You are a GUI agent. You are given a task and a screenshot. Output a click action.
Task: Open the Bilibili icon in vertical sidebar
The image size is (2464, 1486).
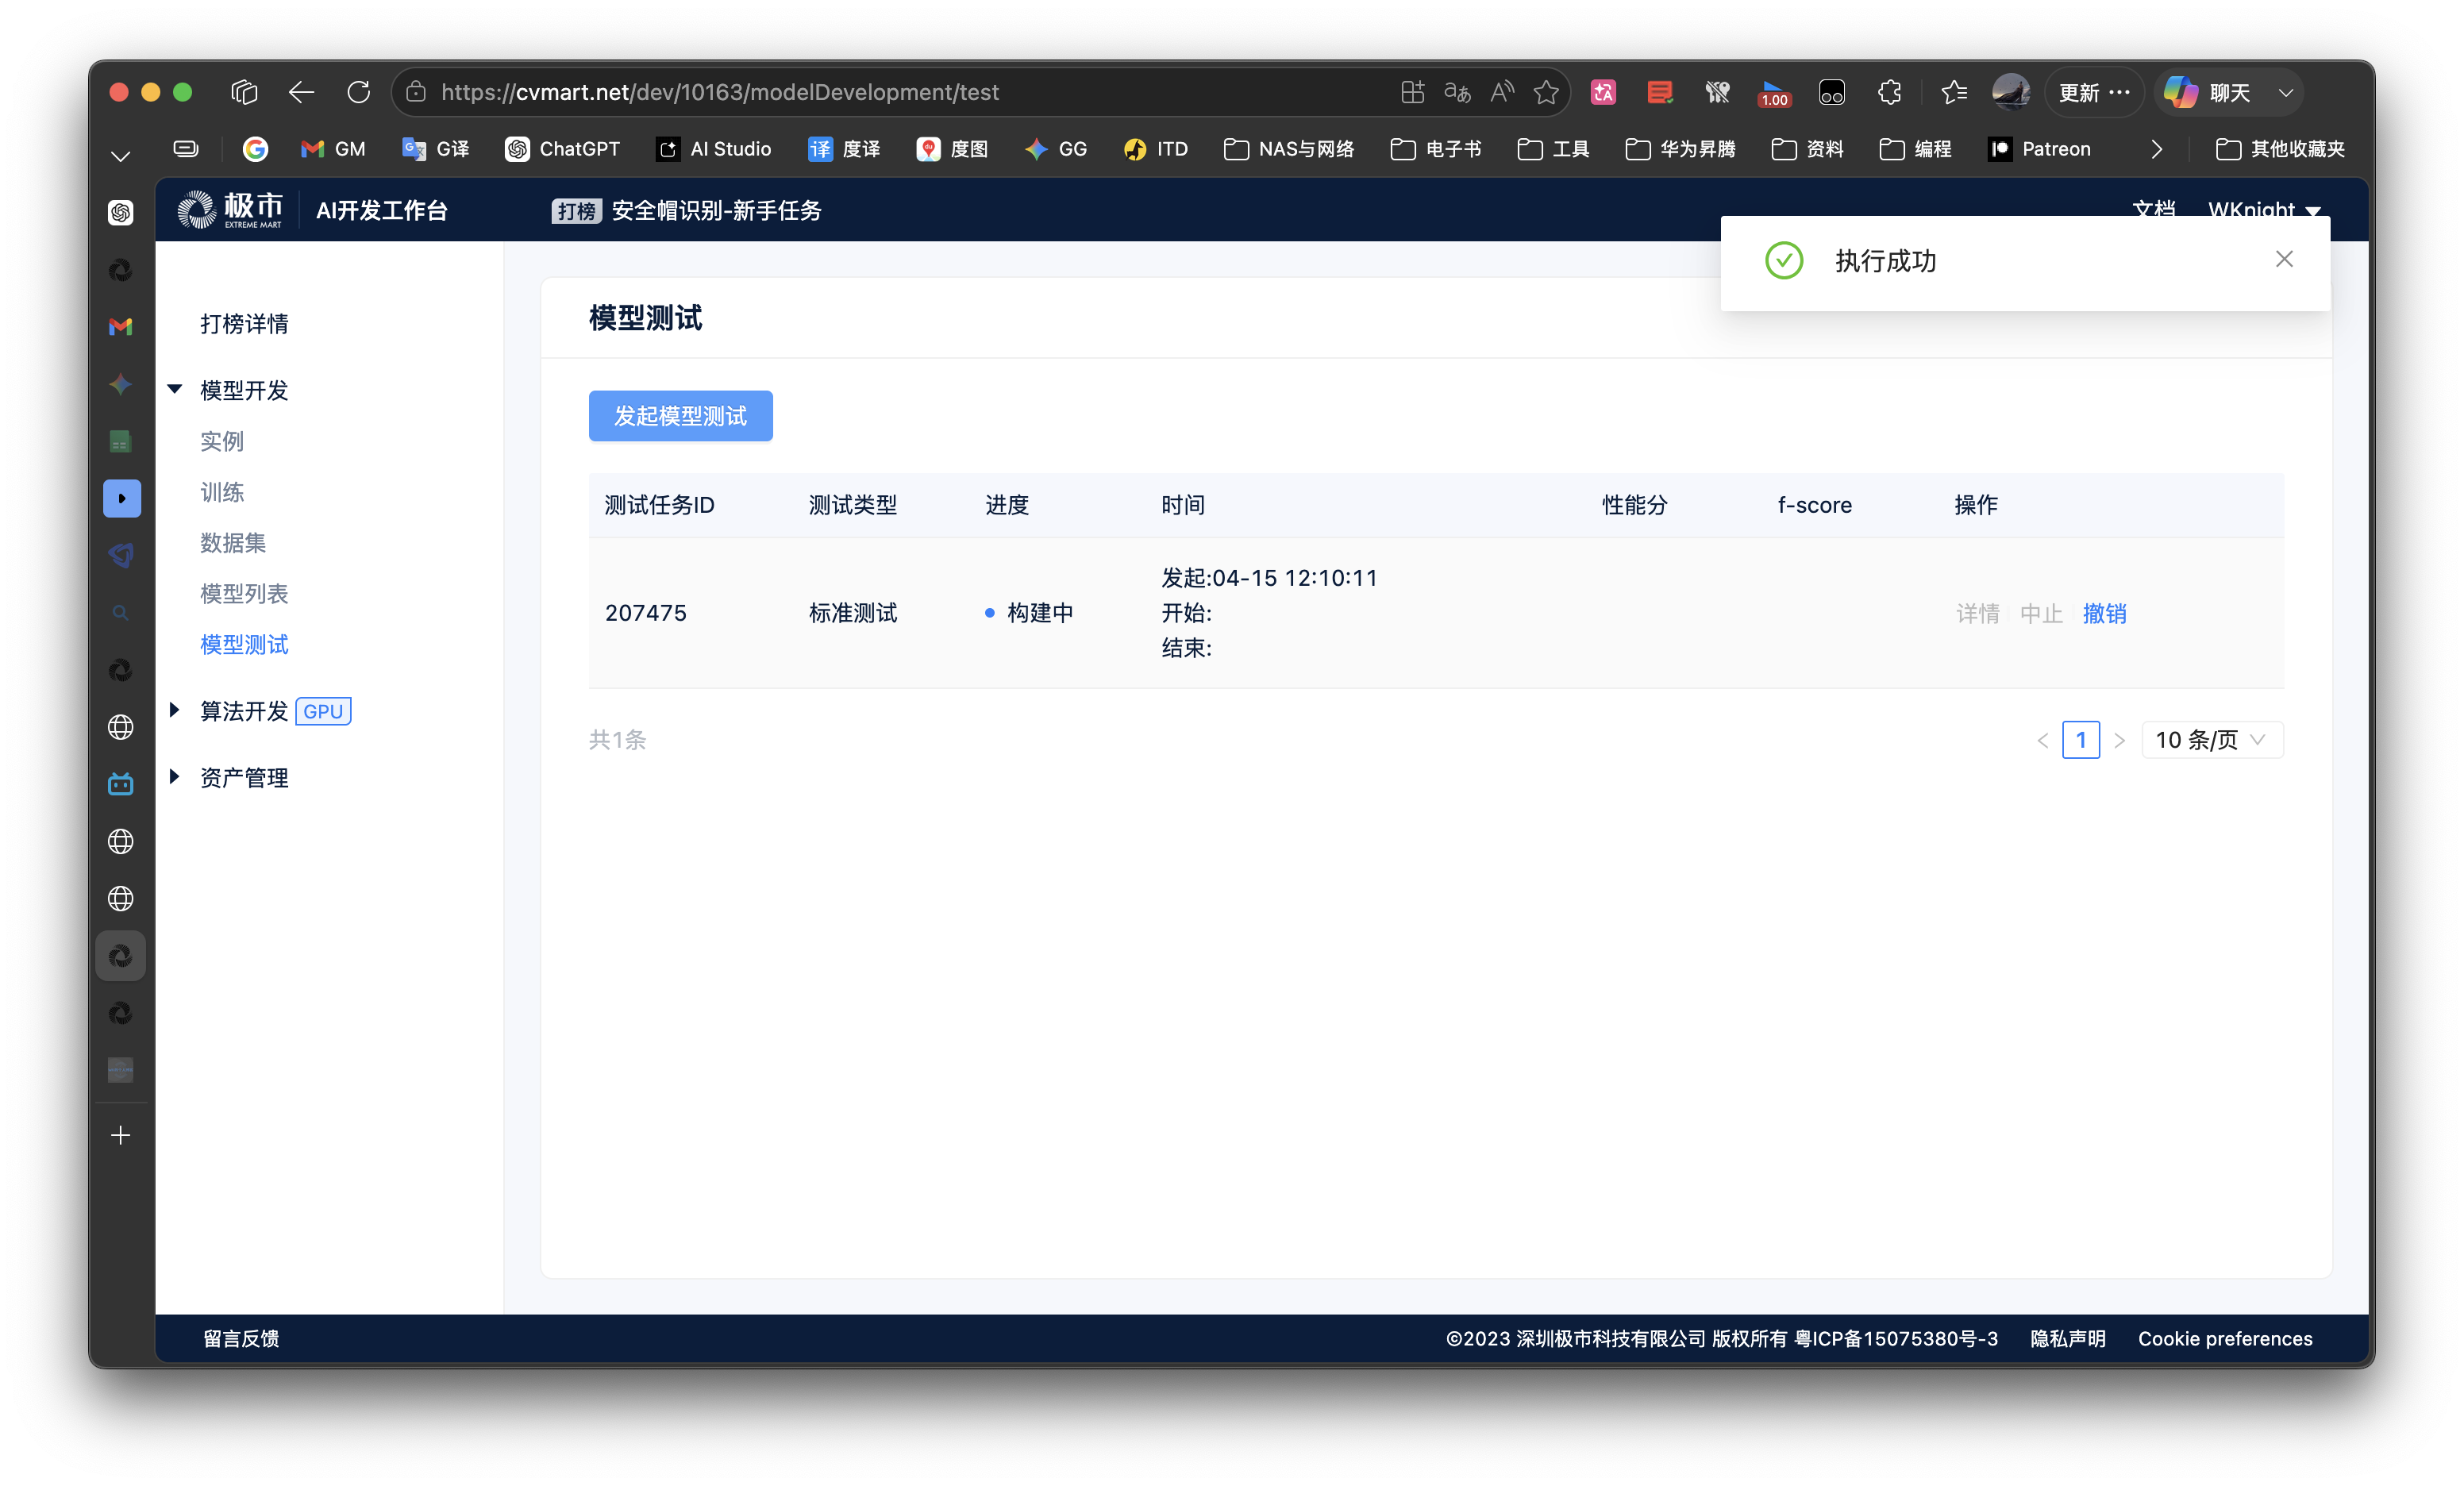[121, 784]
